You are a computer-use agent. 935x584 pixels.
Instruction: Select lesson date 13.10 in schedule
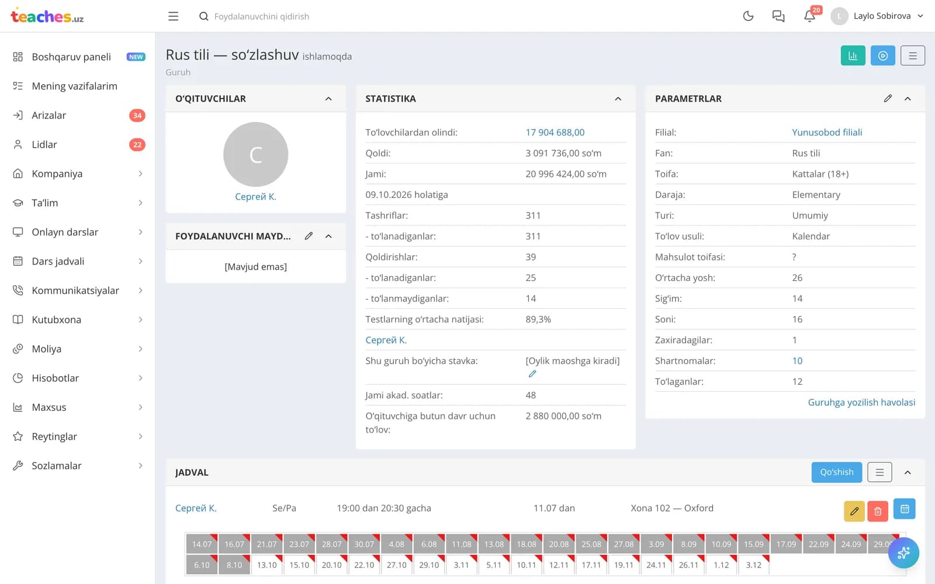point(267,565)
